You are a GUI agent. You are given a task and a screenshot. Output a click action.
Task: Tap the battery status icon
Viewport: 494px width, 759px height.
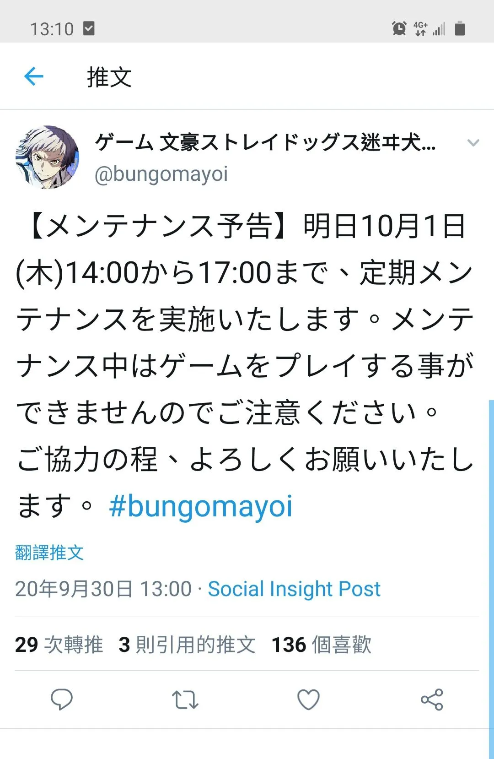460,28
